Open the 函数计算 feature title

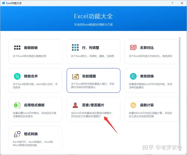tap(147, 105)
